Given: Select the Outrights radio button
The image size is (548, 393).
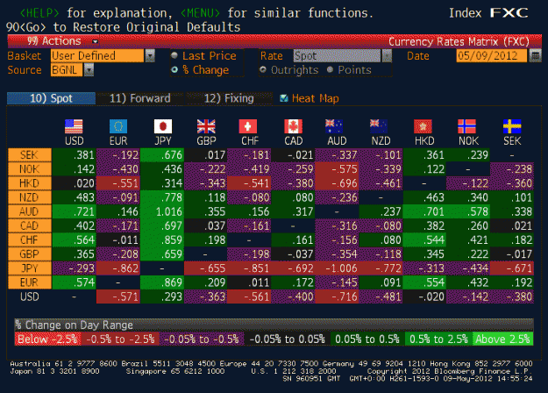Looking at the screenshot, I should click(263, 69).
